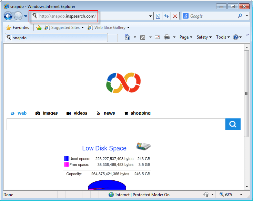
Task: Click the blue search magnifier button
Action: point(233,124)
